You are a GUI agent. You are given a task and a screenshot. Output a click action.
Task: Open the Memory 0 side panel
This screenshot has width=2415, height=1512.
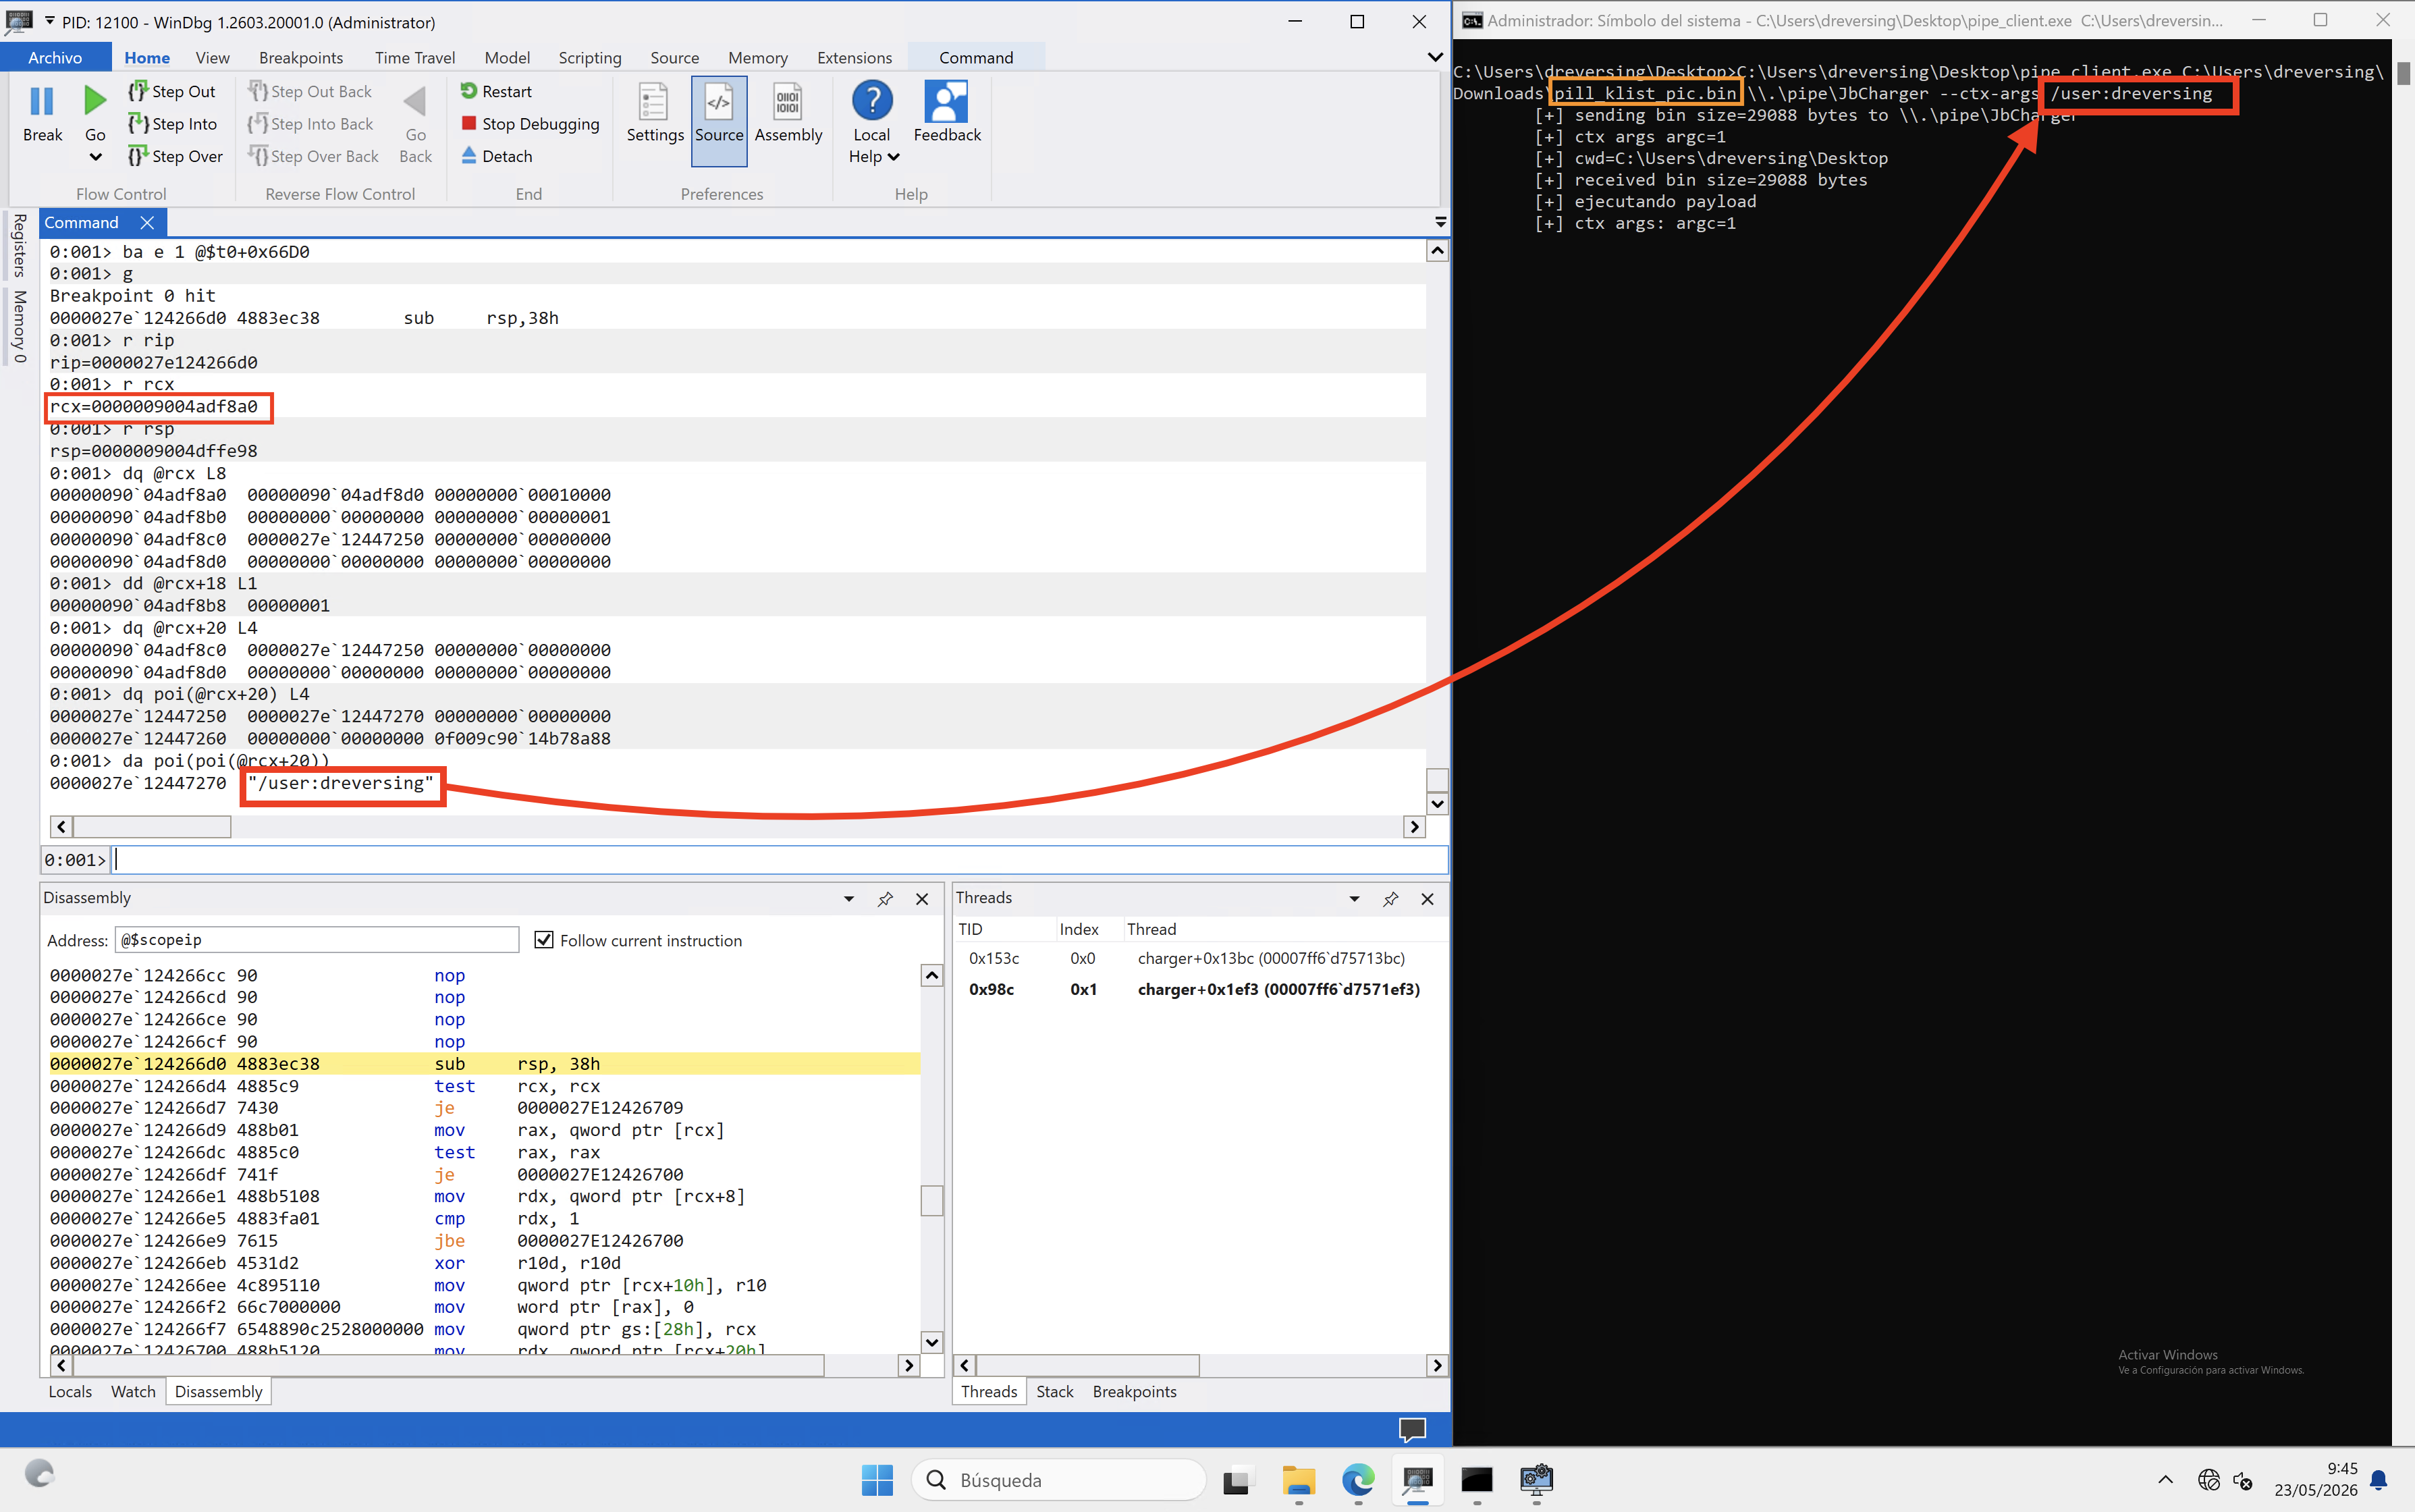tap(18, 326)
